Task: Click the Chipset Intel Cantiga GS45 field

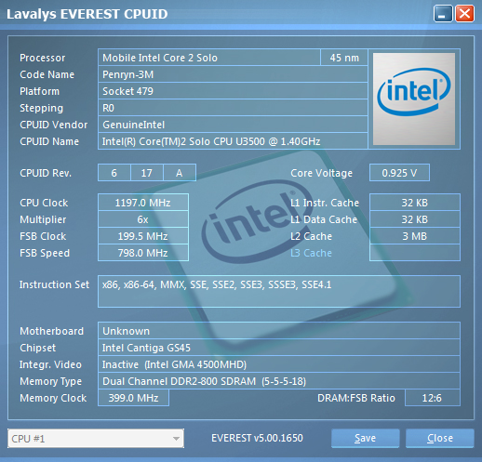Action: tap(279, 348)
